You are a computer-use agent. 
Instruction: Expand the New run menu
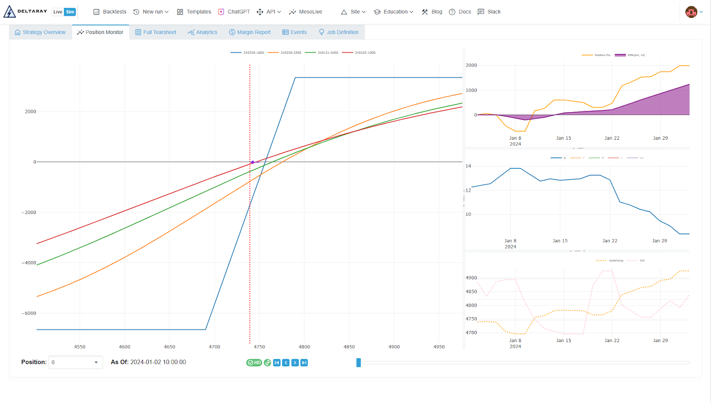[151, 12]
